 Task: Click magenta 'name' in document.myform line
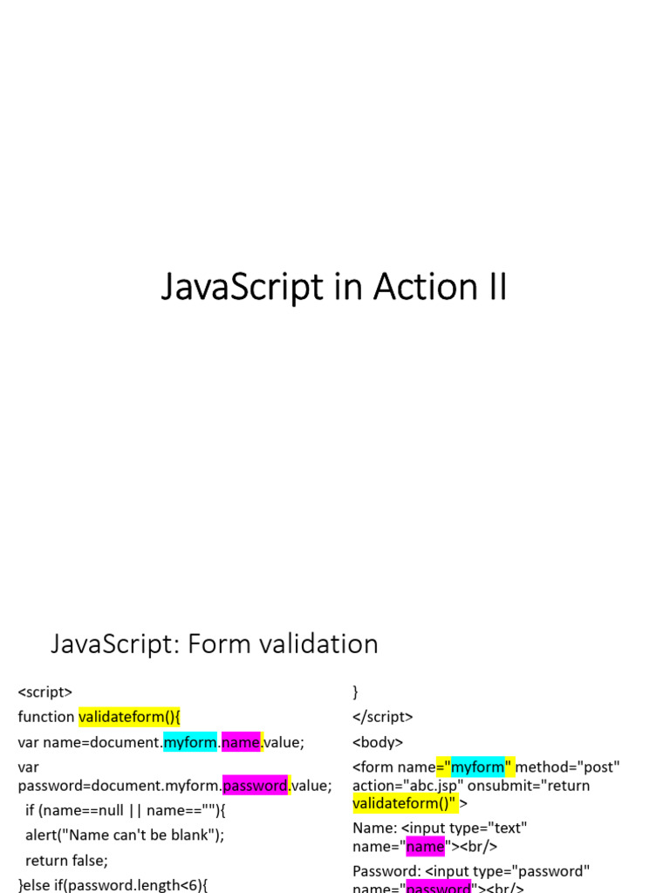pyautogui.click(x=241, y=742)
